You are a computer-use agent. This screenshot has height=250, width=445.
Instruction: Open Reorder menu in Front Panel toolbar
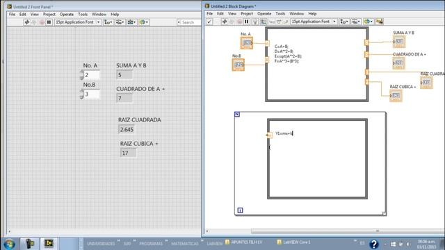[x=144, y=22]
